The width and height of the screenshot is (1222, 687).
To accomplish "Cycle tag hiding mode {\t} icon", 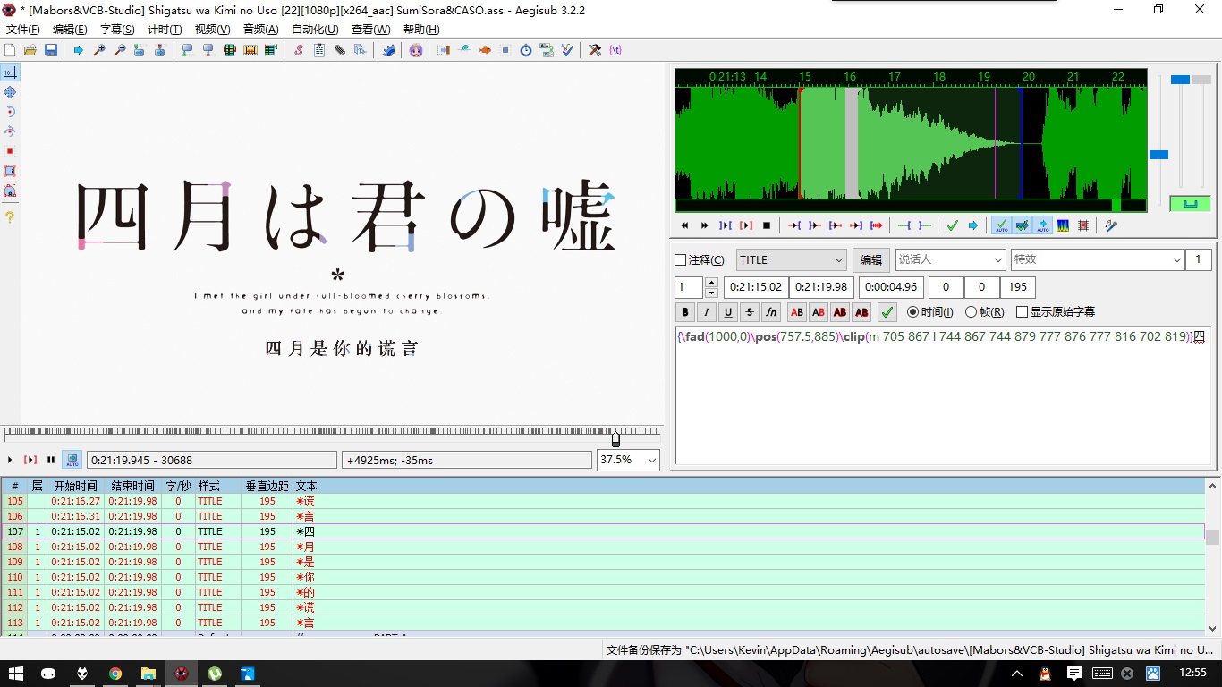I will coord(615,50).
